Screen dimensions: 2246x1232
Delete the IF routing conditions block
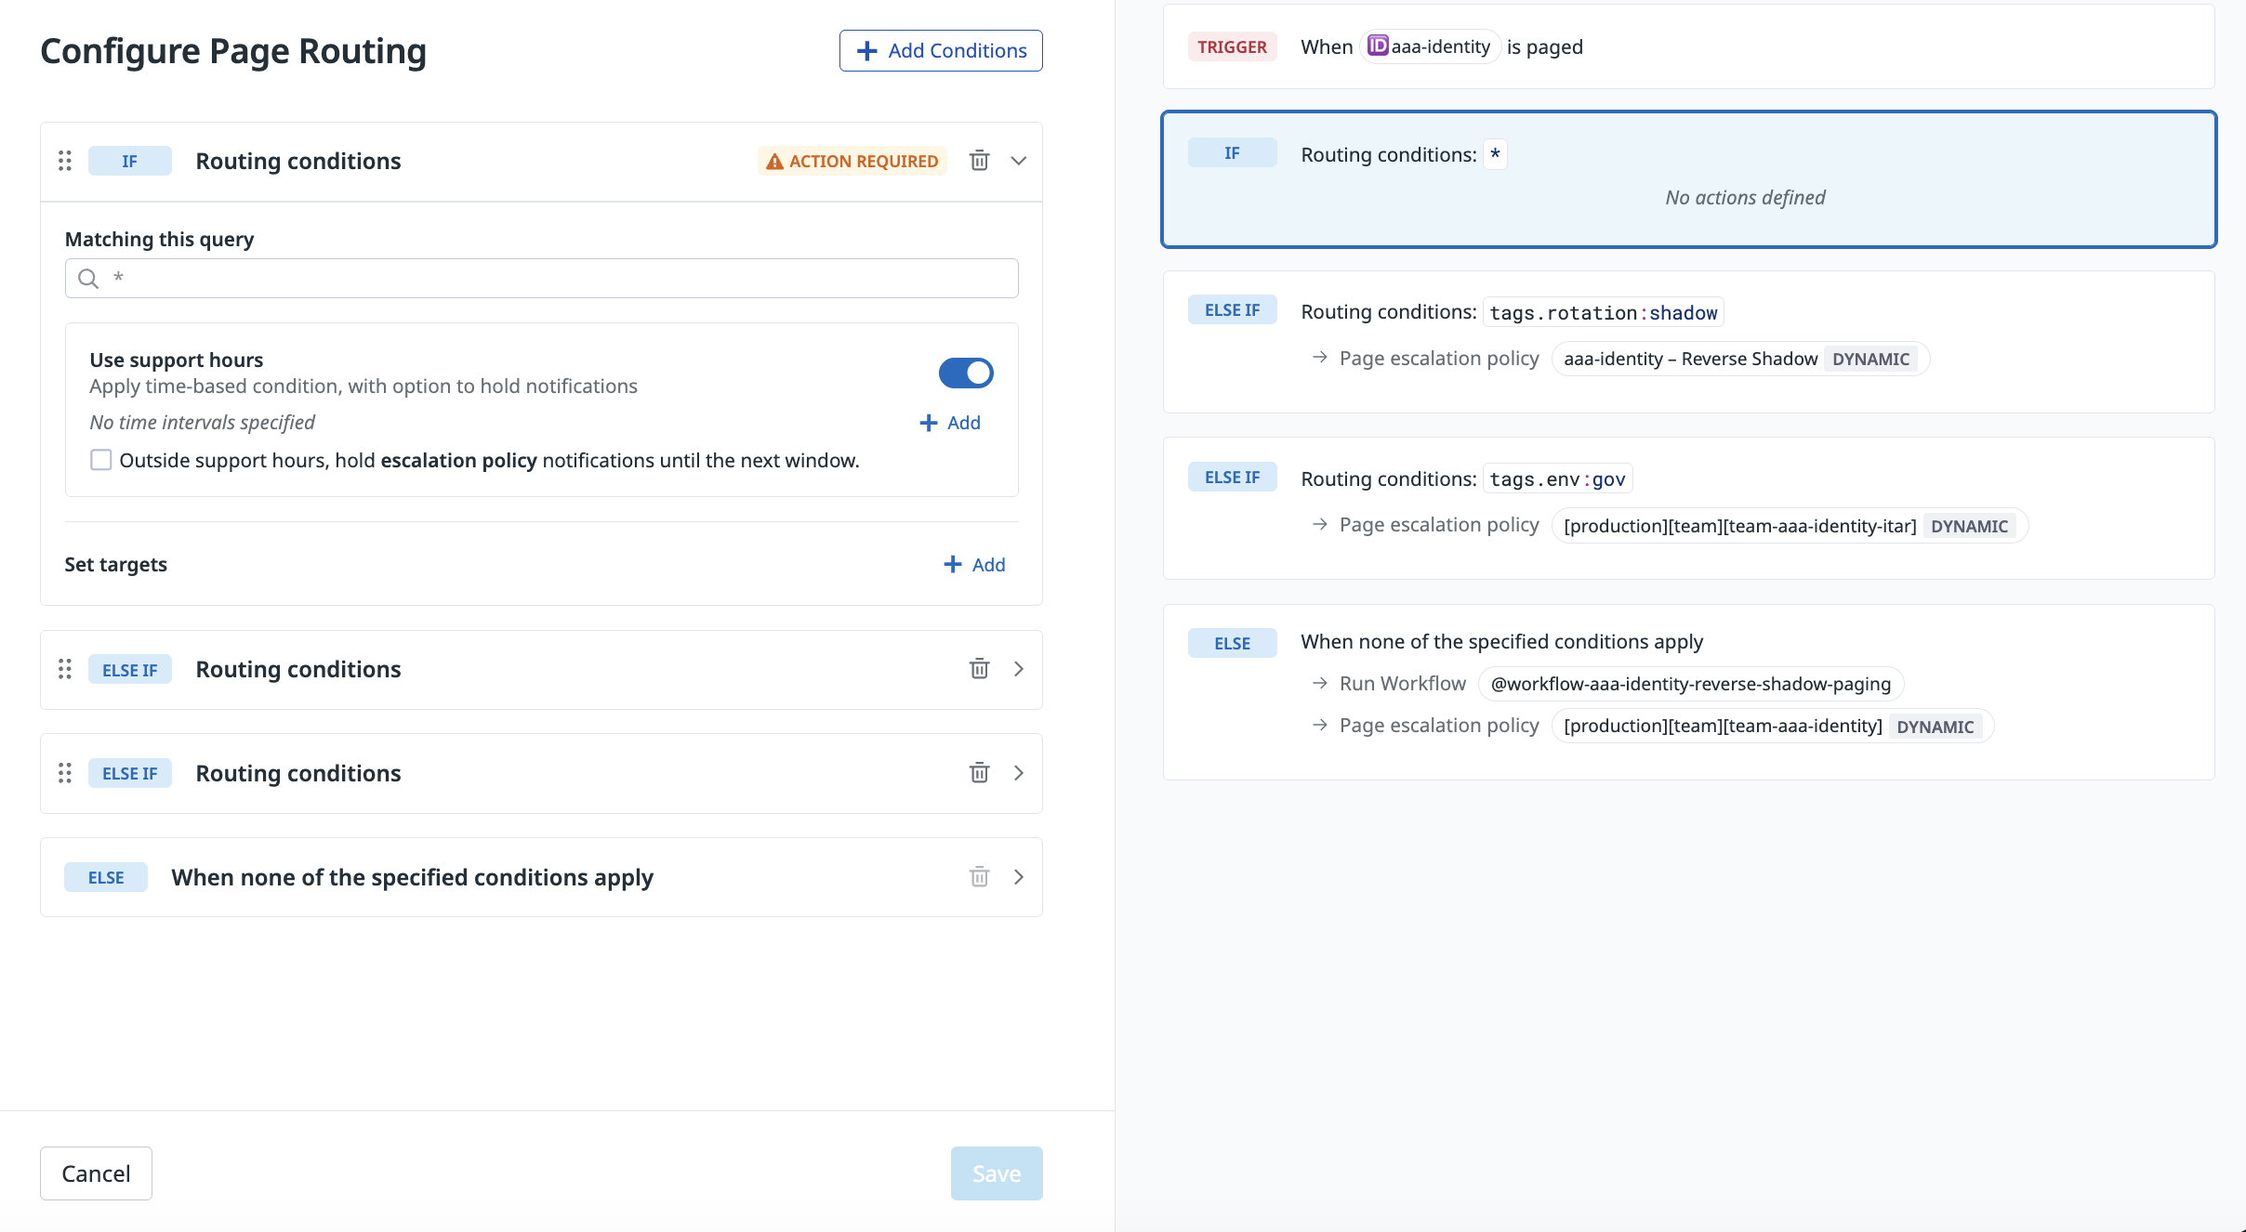(979, 161)
